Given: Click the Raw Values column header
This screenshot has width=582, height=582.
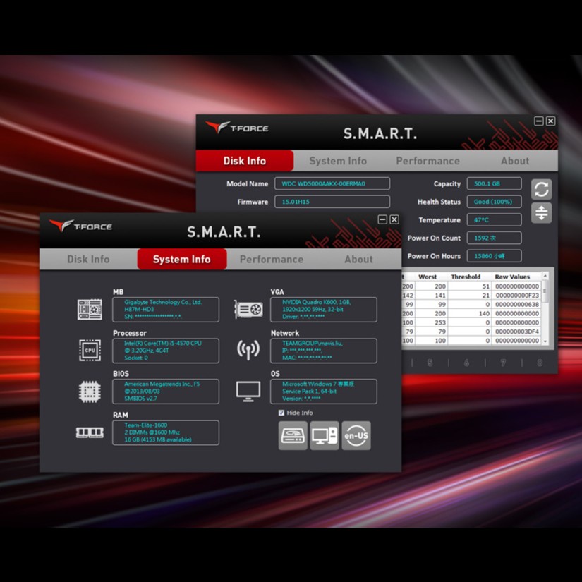Looking at the screenshot, I should click(x=512, y=277).
